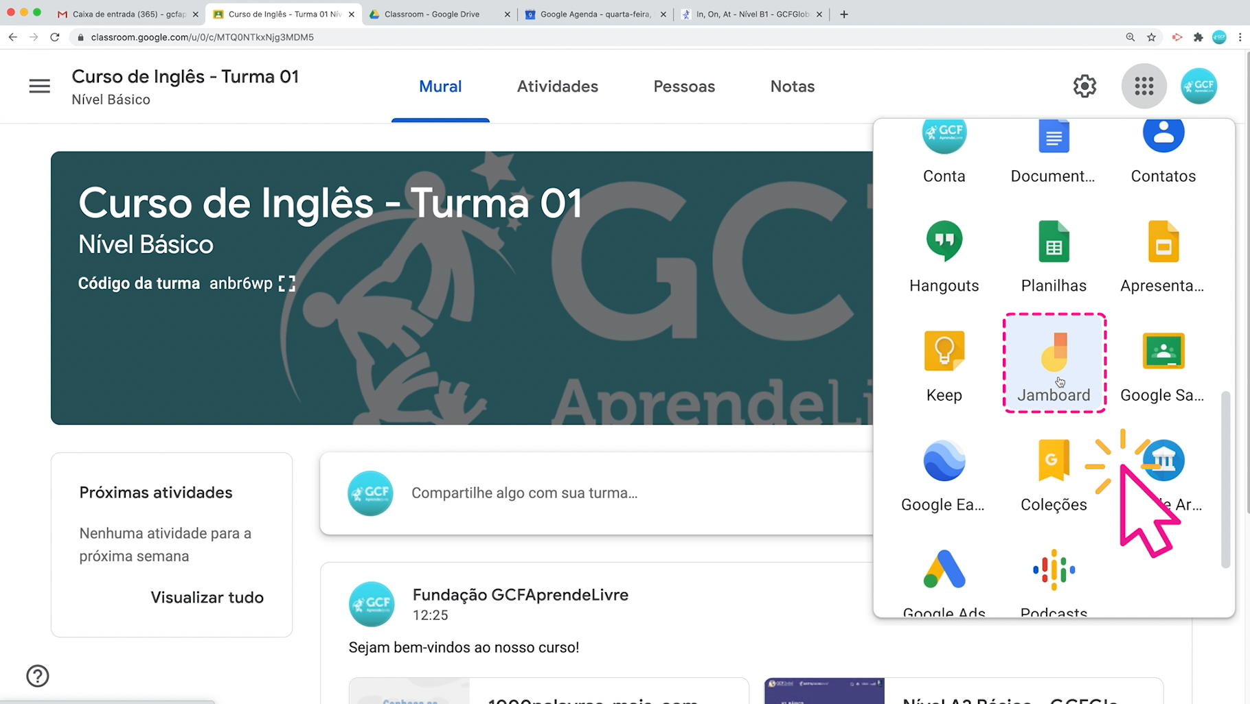The image size is (1250, 704).
Task: Open Chrome three-dot menu
Action: click(x=1240, y=37)
